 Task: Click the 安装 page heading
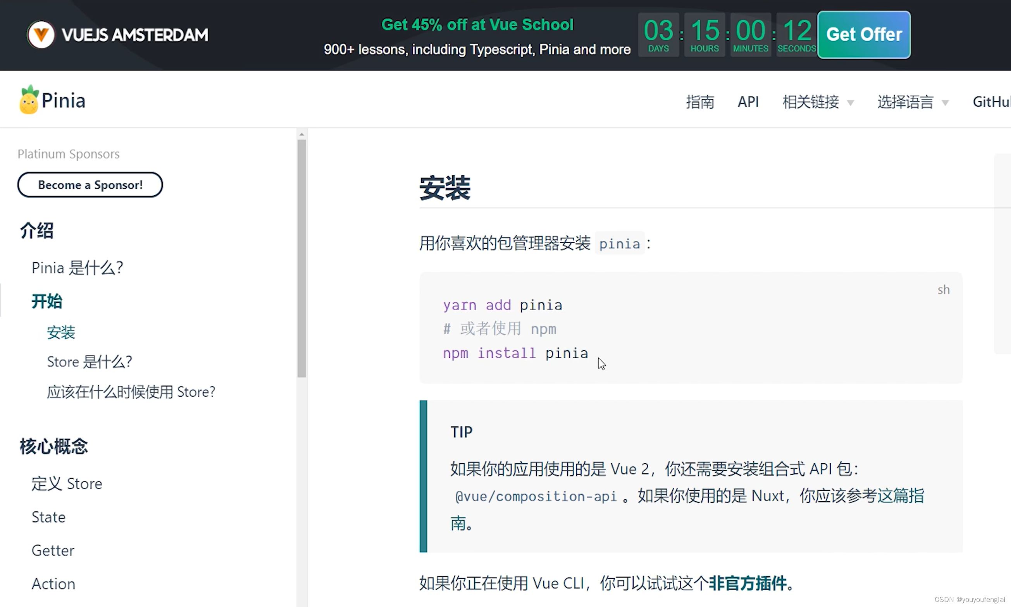(445, 188)
